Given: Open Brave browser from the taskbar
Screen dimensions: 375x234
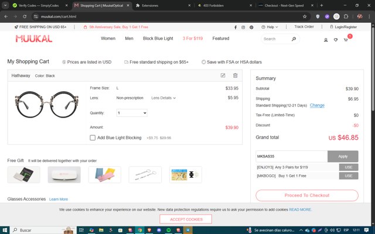Looking at the screenshot, I should pos(149,230).
